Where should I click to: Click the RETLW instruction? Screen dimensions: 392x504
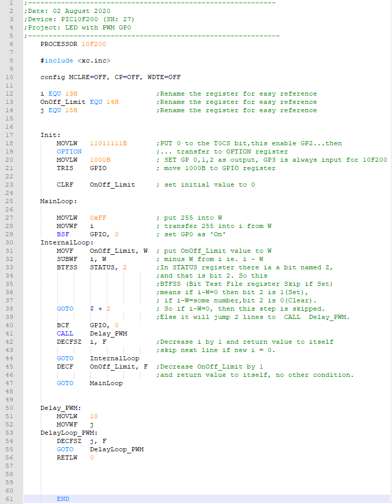click(x=67, y=457)
